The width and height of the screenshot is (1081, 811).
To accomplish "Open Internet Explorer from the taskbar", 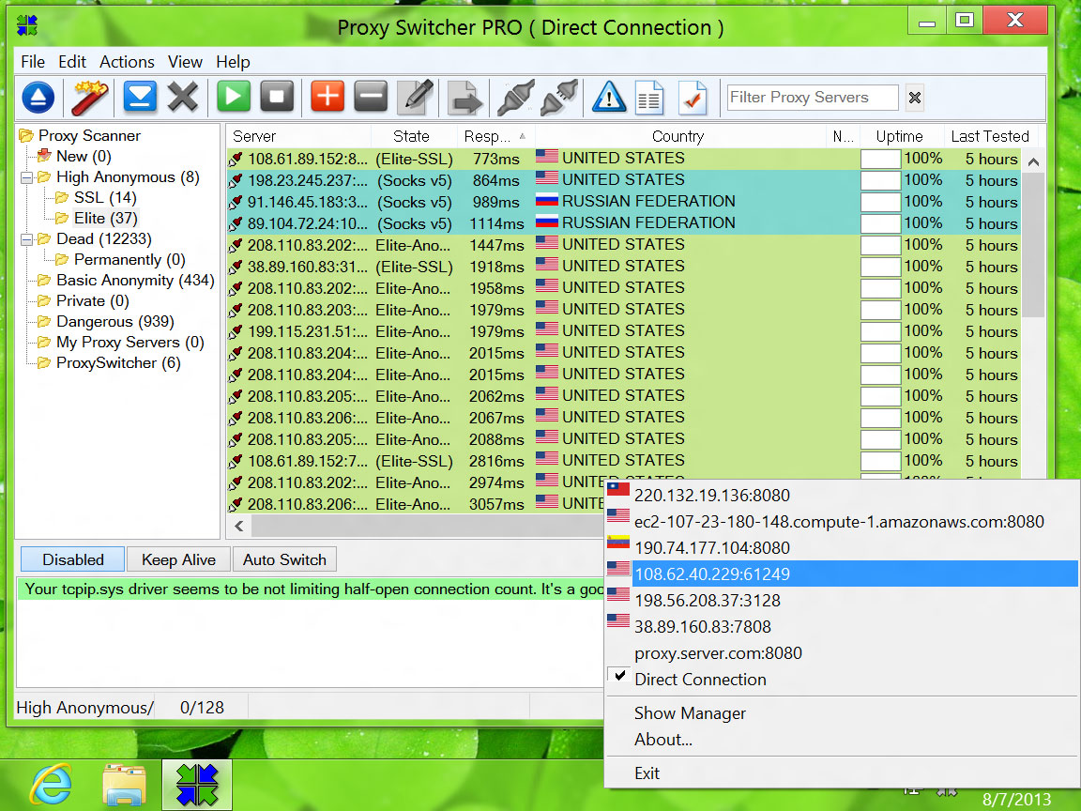I will (52, 785).
